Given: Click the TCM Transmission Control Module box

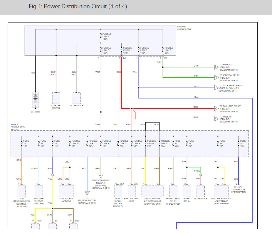Looking at the screenshot, I should pos(22,191).
